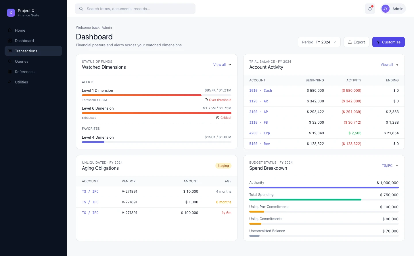Screen dimensions: 414x256
Task: Click the JY user avatar
Action: tap(386, 9)
